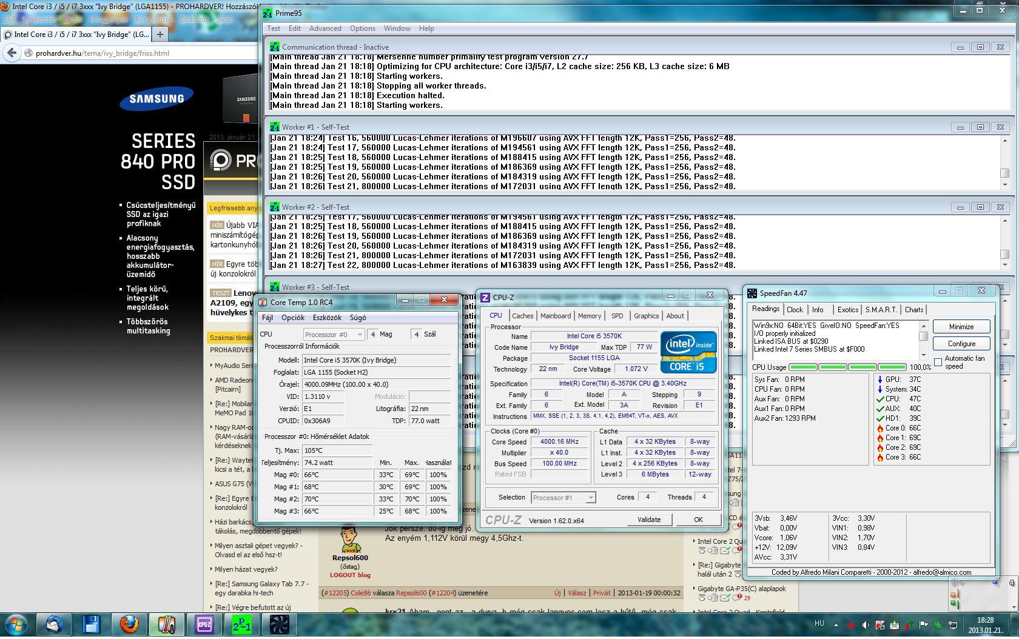This screenshot has height=639, width=1019.
Task: Open the Processor #1 selection dropdown in CPU-Z
Action: 563,498
